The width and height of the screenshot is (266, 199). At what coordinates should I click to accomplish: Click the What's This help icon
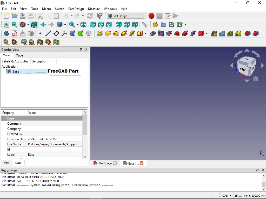99,16
